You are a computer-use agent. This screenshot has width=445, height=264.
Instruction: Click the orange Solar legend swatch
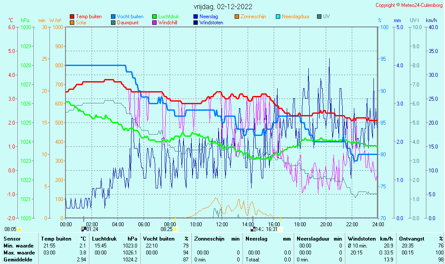72,23
